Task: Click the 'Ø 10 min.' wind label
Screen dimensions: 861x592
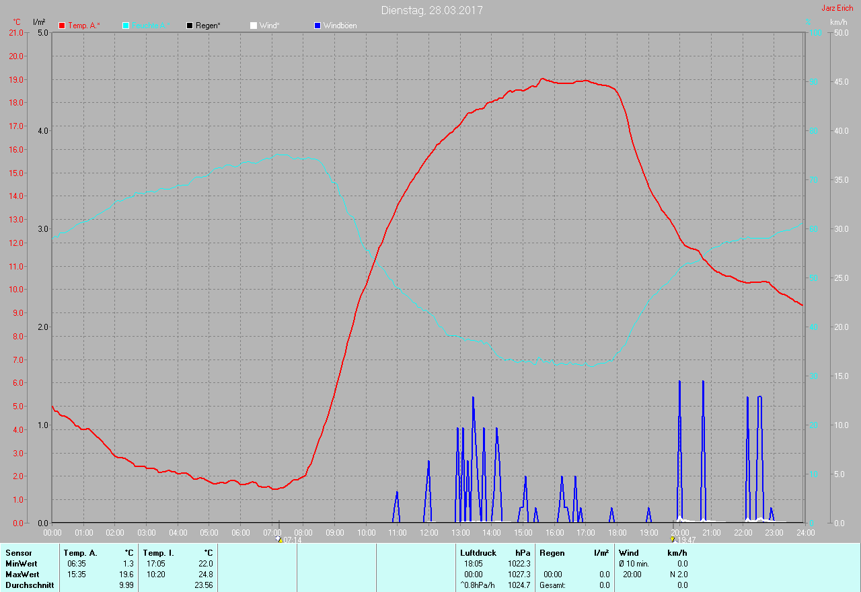Action: click(x=634, y=564)
